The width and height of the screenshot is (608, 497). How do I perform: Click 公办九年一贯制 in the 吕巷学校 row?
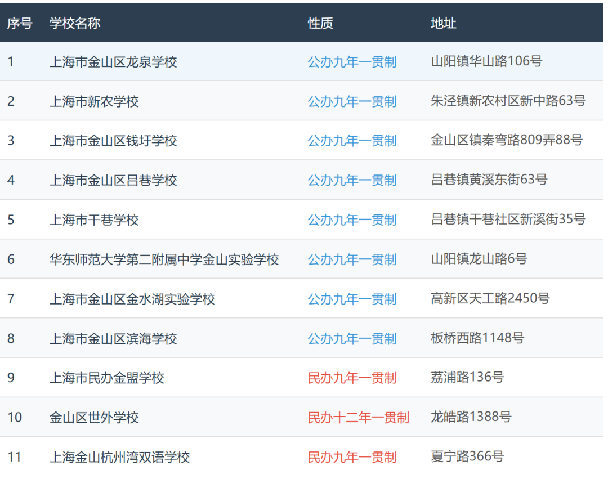[x=352, y=180]
